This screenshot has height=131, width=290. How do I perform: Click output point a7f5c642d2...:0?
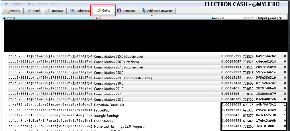pyautogui.click(x=271, y=83)
